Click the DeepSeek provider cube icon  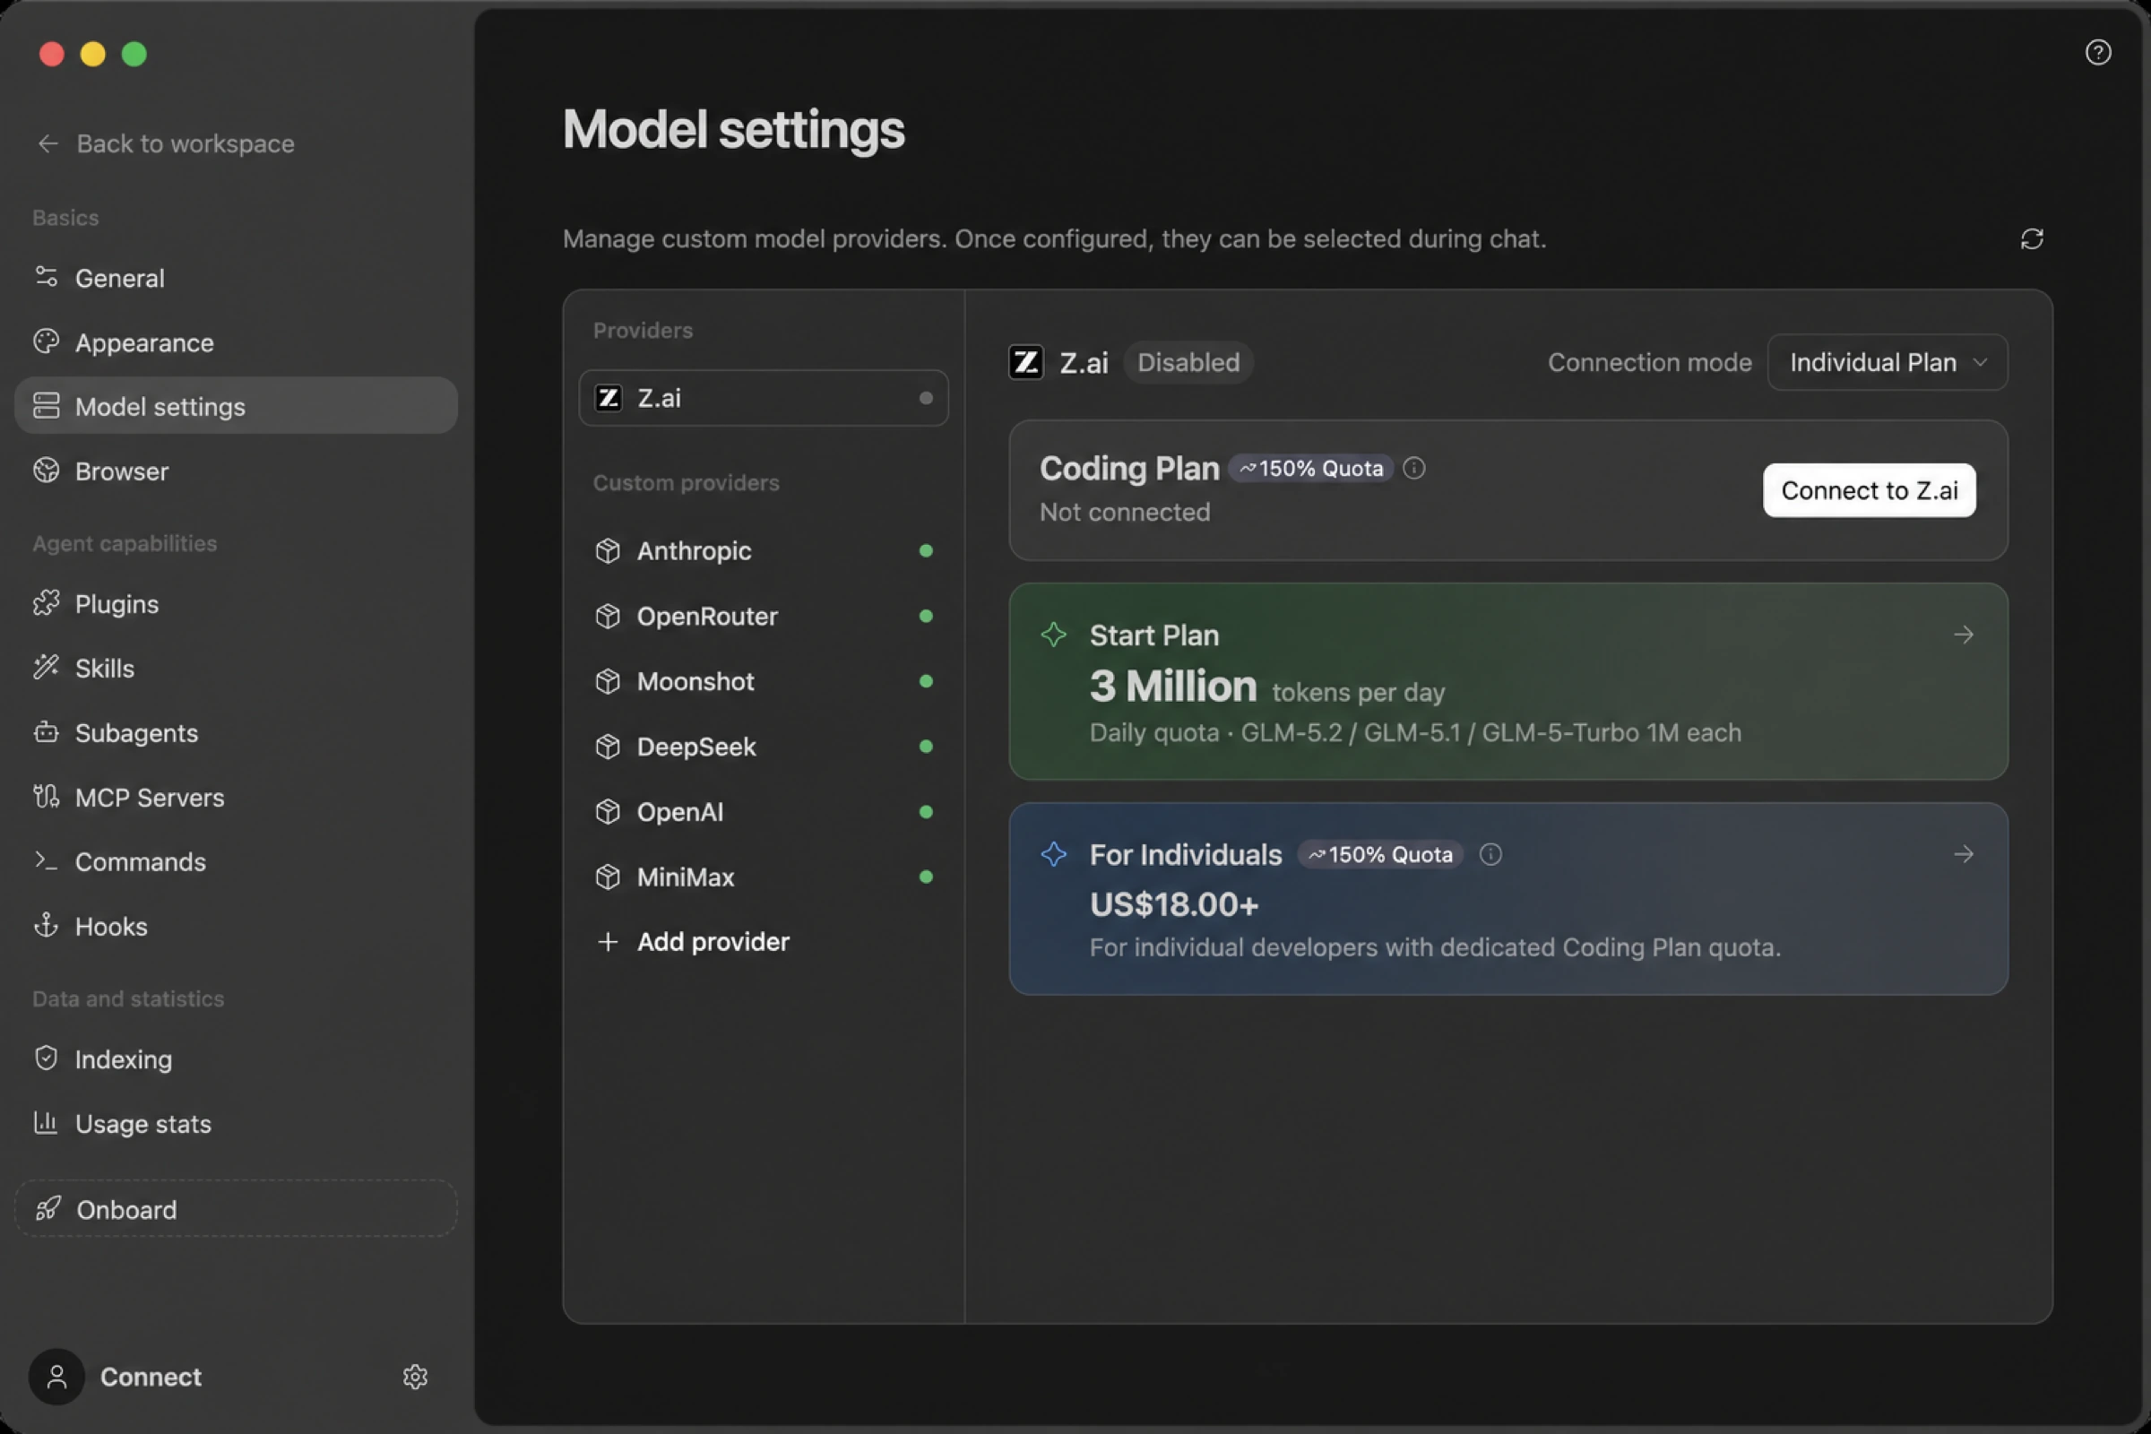609,747
